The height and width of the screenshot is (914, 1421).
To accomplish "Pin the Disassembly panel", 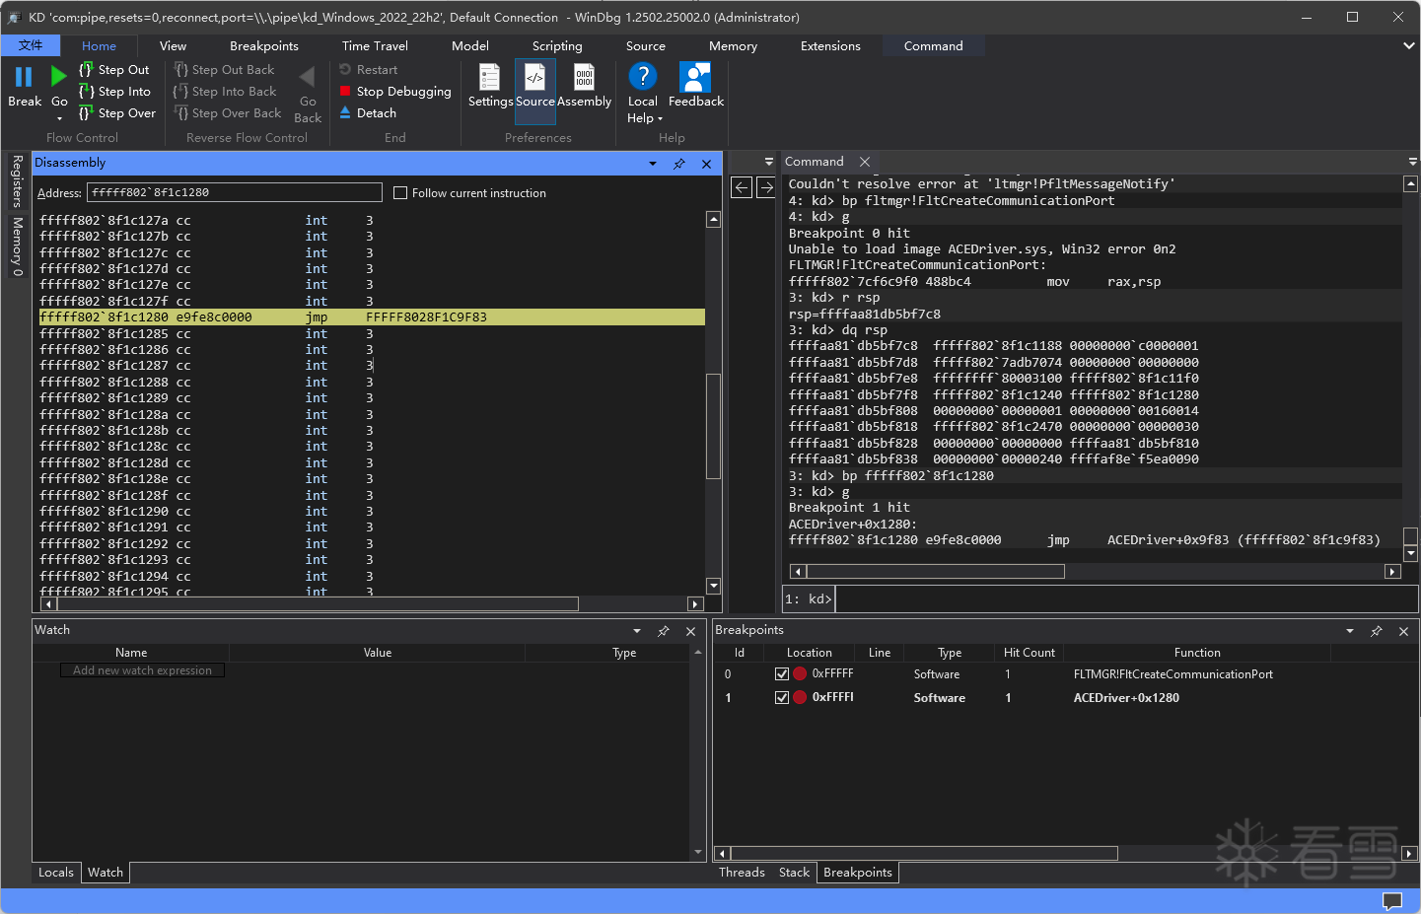I will tap(679, 164).
